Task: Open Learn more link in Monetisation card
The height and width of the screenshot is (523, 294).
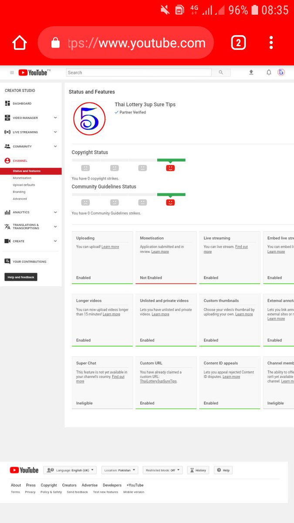Action: pos(160,251)
